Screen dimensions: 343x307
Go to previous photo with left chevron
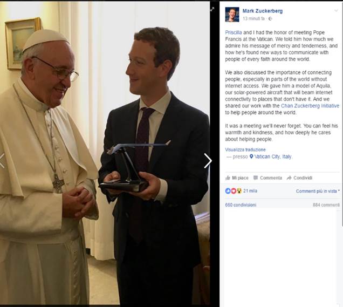2,161
